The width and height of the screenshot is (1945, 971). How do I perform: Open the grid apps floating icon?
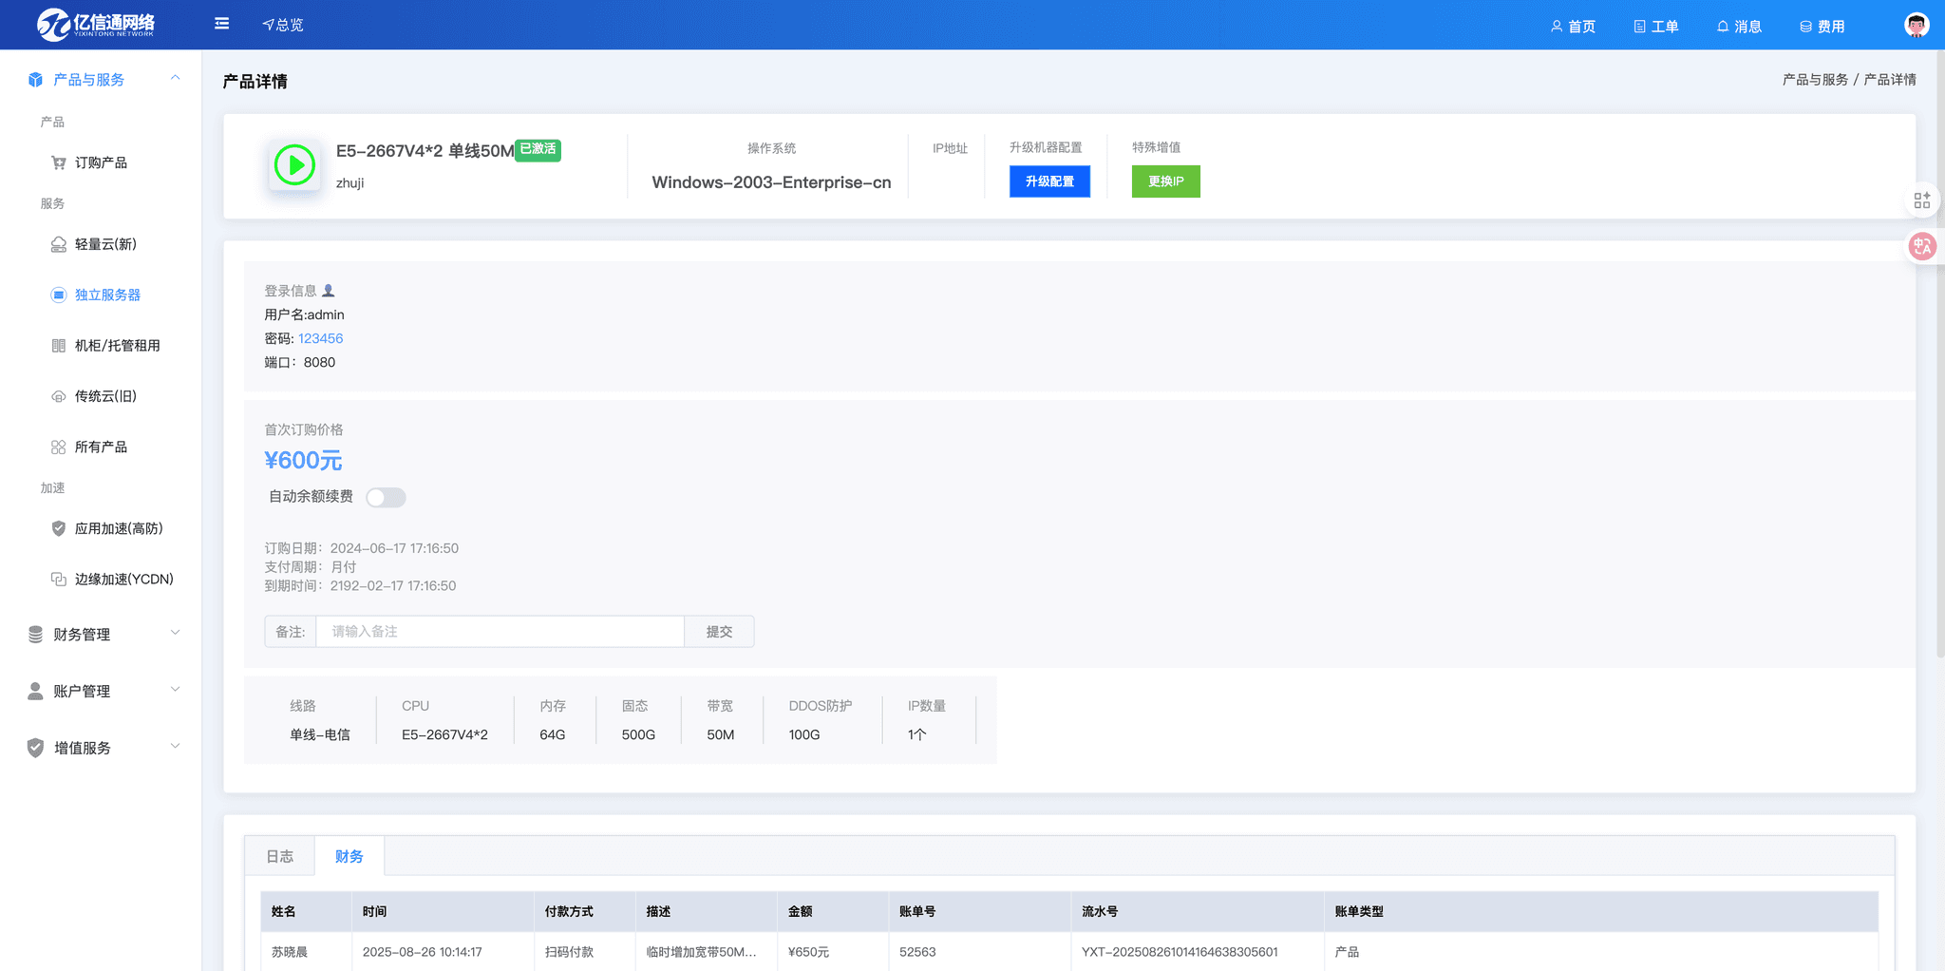[x=1922, y=200]
